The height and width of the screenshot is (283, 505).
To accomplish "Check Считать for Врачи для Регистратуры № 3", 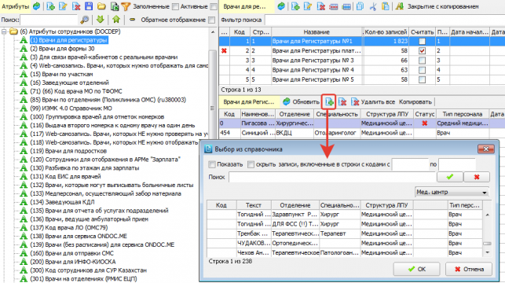I will click(x=422, y=61).
